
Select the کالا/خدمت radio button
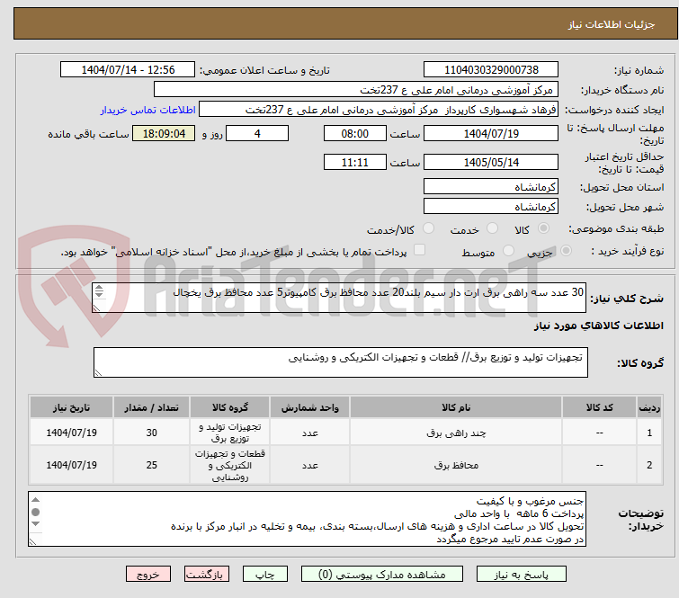tap(428, 228)
